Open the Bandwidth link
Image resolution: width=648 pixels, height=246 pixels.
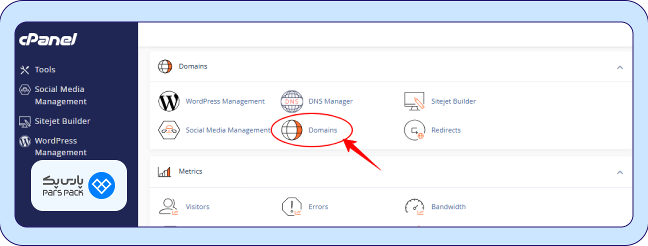pyautogui.click(x=448, y=206)
